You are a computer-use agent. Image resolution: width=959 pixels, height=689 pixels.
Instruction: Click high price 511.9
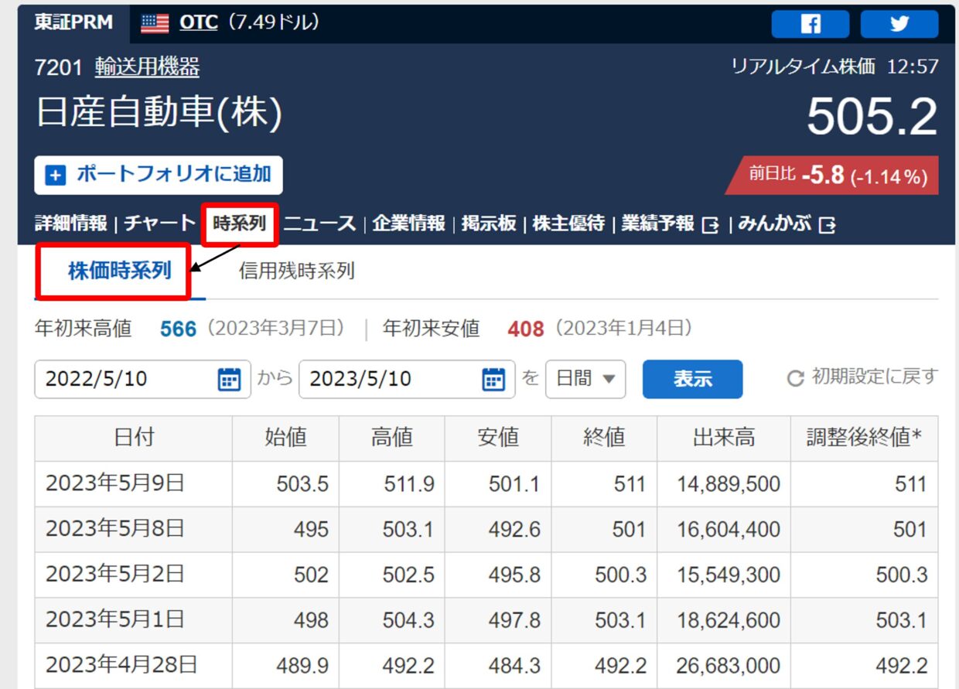409,485
